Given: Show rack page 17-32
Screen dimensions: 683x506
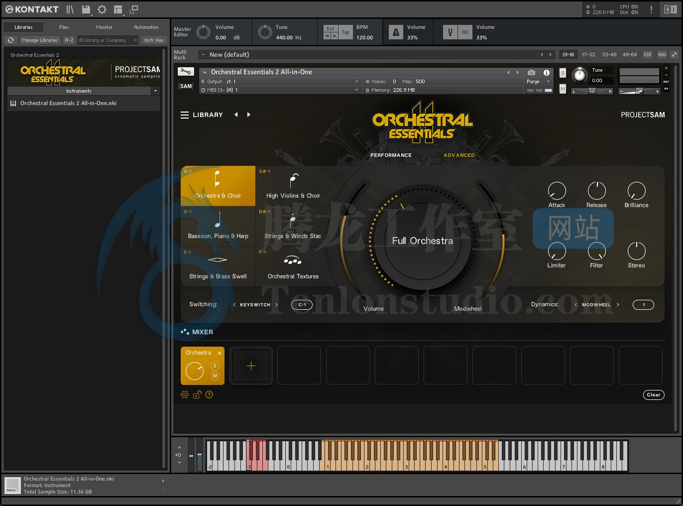Looking at the screenshot, I should (x=588, y=55).
